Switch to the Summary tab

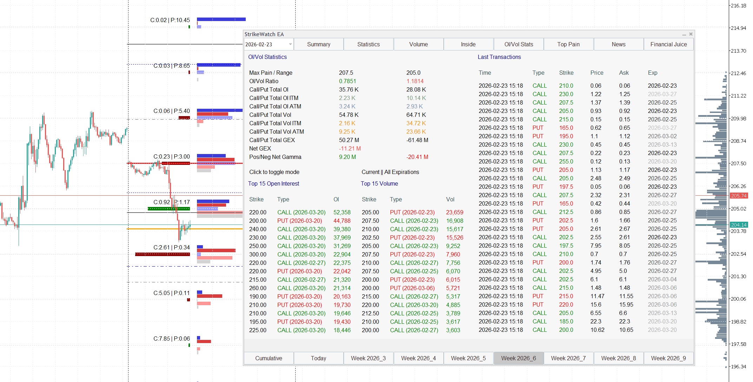coord(318,44)
